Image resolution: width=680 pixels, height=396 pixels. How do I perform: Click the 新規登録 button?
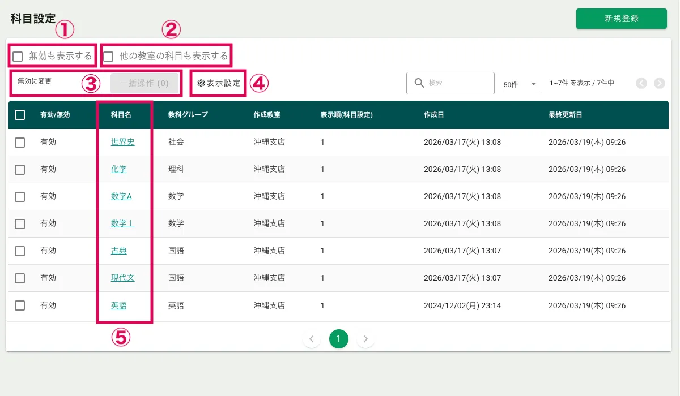point(621,19)
